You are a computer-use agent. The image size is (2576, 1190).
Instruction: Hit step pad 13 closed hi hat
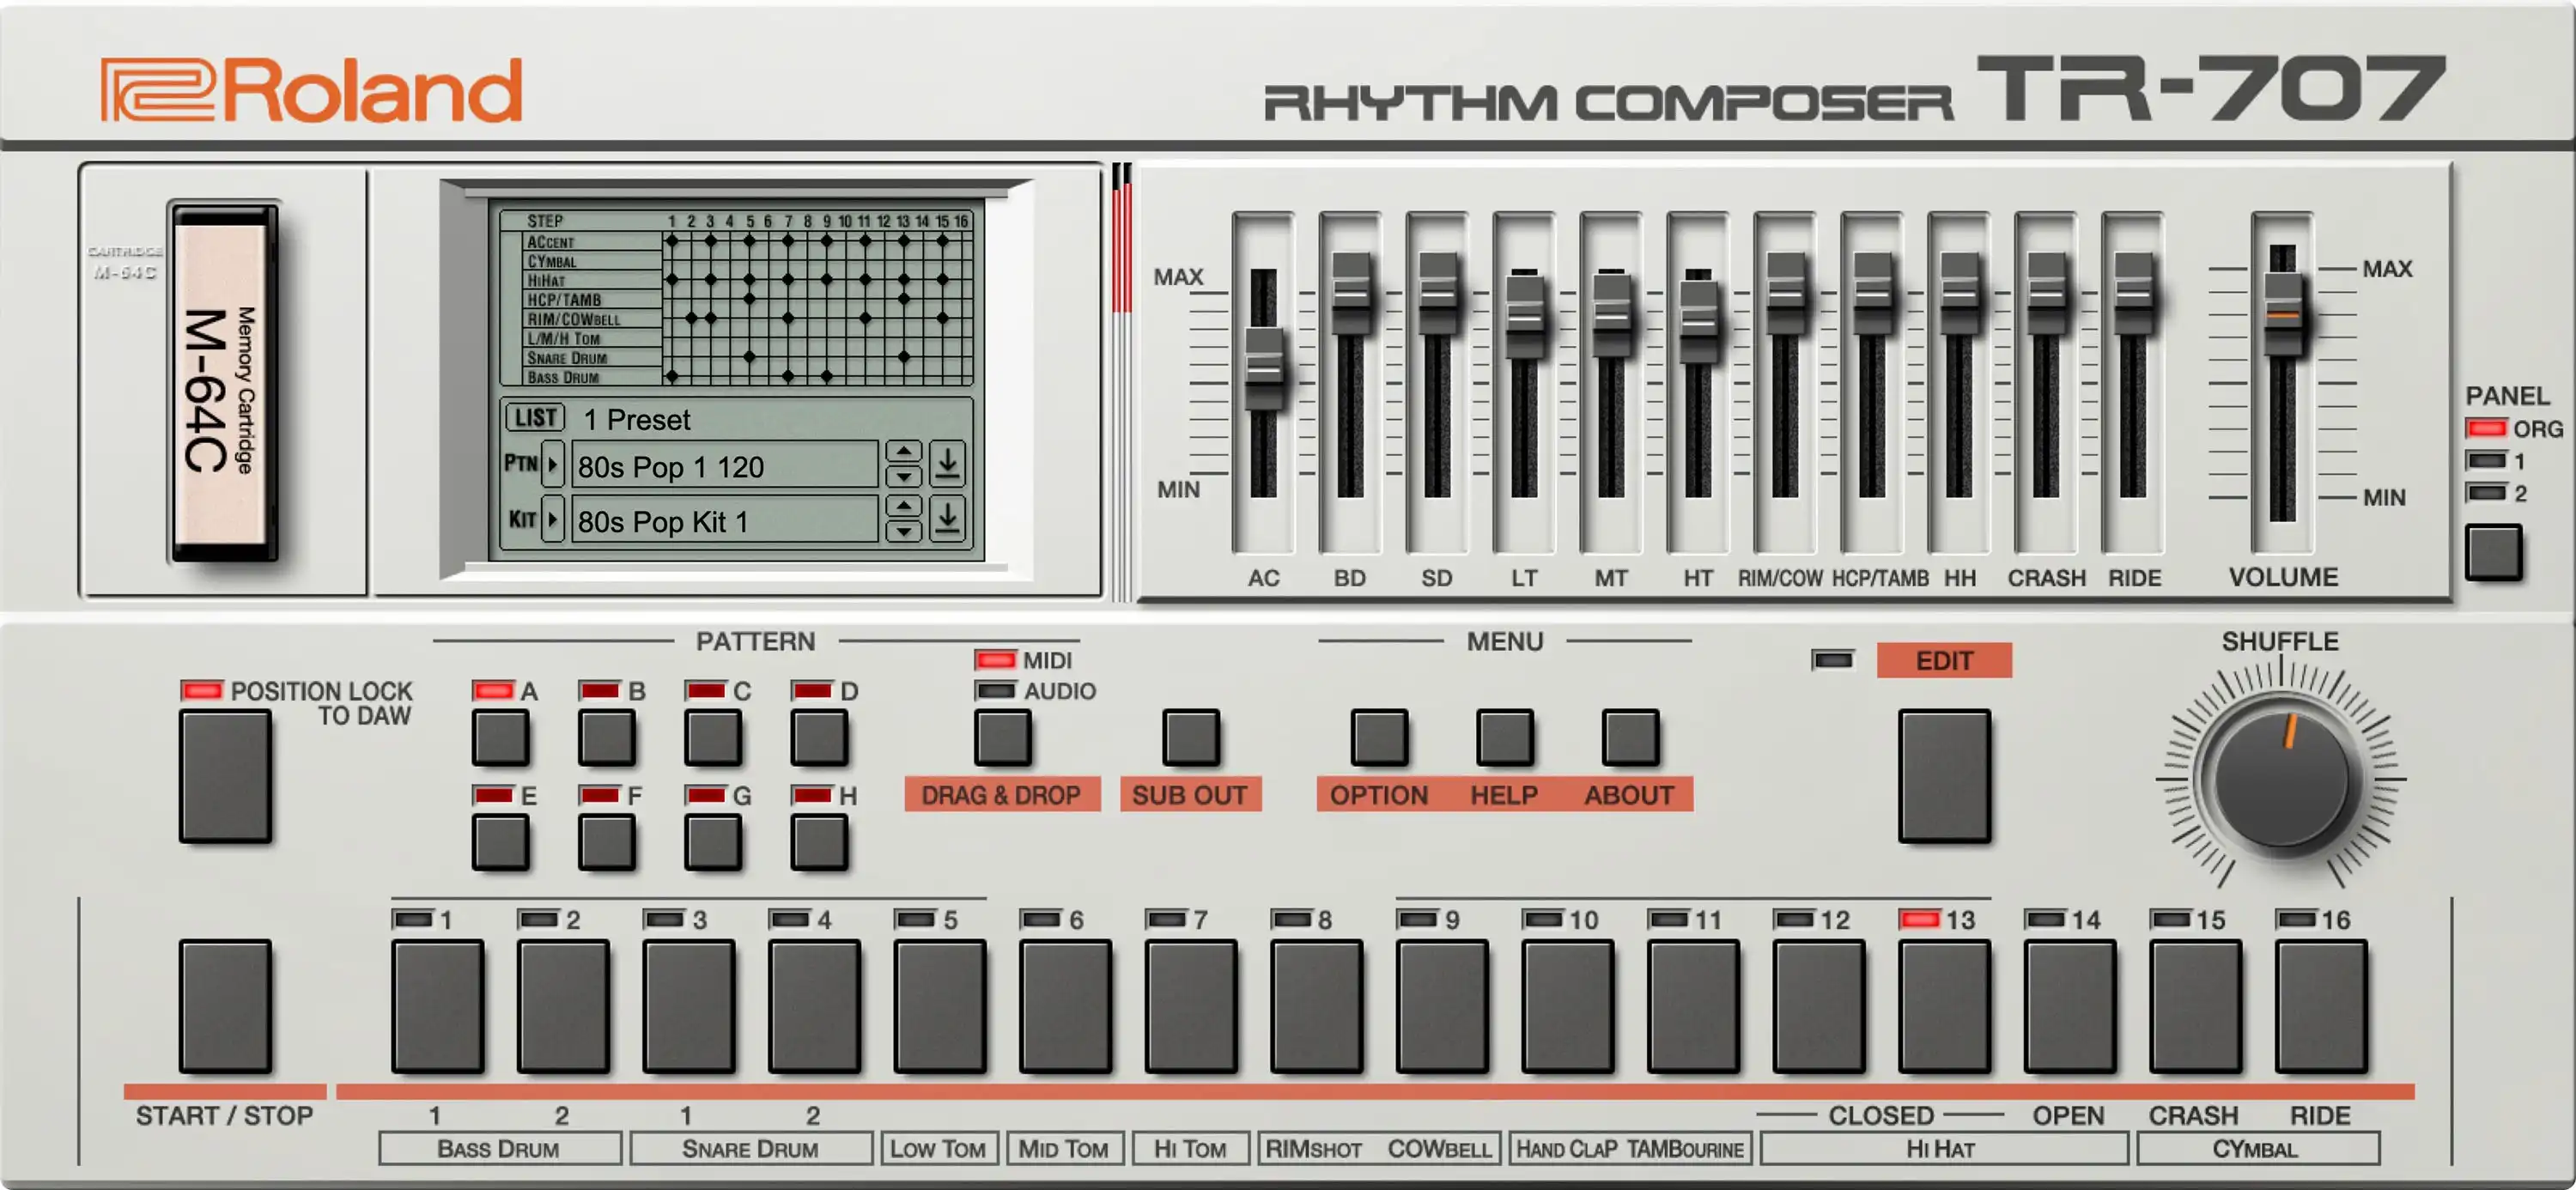pos(1943,1006)
